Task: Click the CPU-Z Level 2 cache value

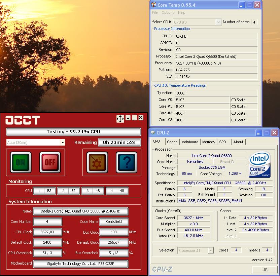Action: click(256, 230)
